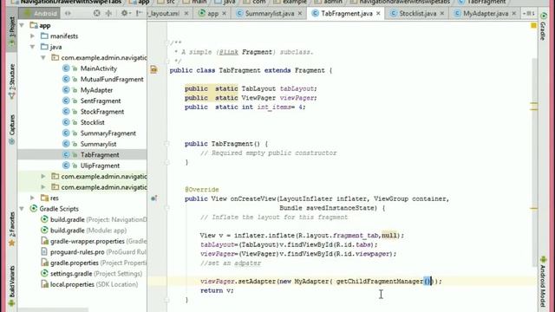Open the Structure tool window
This screenshot has width=555, height=312.
click(x=11, y=81)
